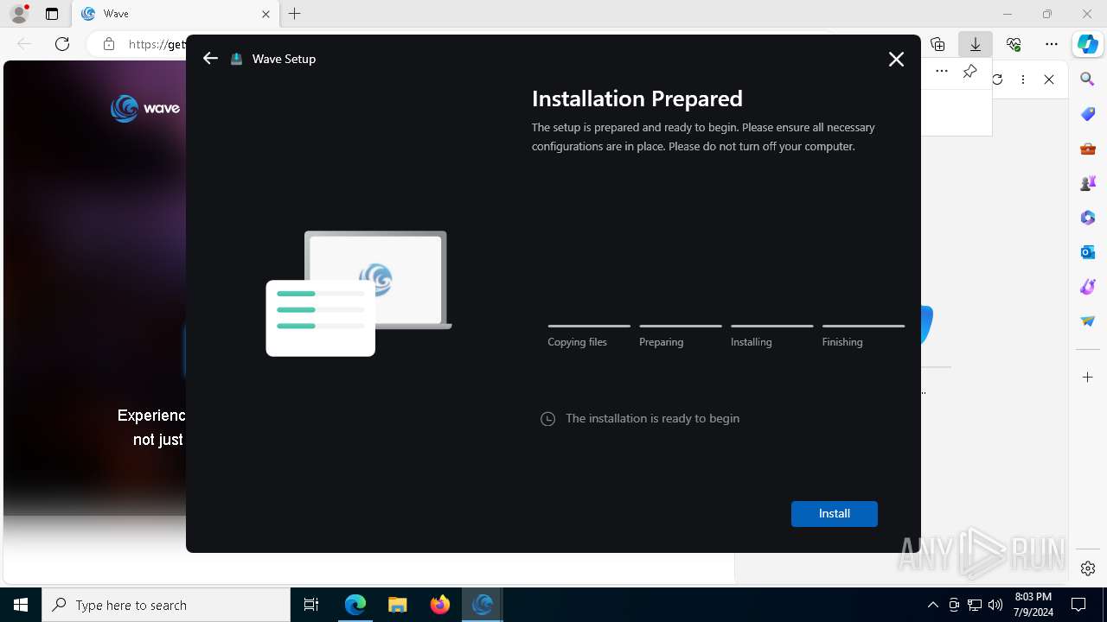Open the Copilot sidebar button
Viewport: 1107px width, 622px height.
tap(1088, 44)
